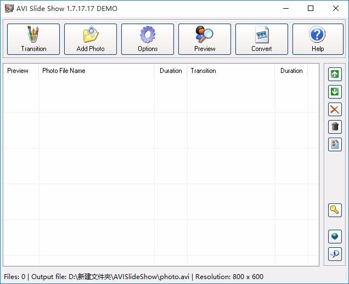The width and height of the screenshot is (349, 284).
Task: Launch slideshow Preview with magnifier icon
Action: coord(205,39)
